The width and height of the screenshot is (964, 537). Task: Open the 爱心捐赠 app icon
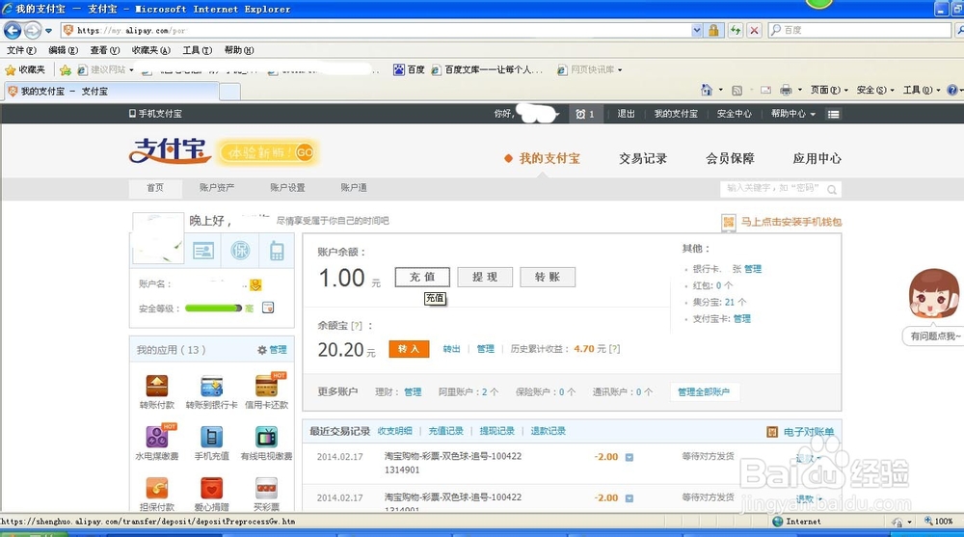[x=211, y=489]
